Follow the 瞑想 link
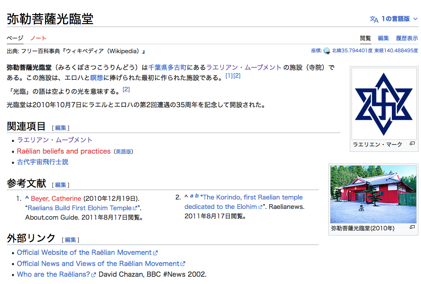Viewport: 421px width, 284px height. (96, 78)
